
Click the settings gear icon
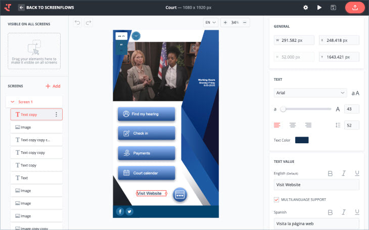tap(305, 8)
